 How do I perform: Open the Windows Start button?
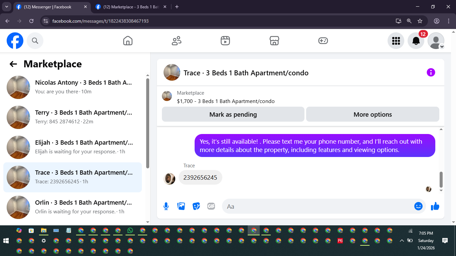[6, 241]
